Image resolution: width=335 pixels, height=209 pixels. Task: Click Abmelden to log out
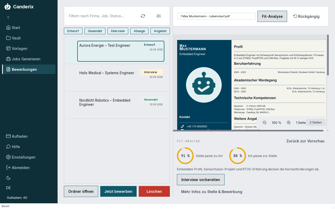tap(29, 167)
